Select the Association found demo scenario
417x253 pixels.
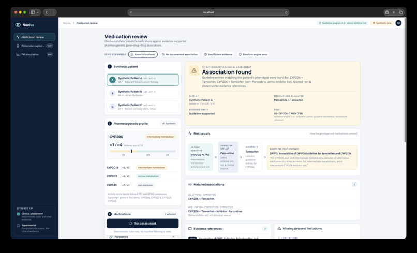[x=143, y=54]
